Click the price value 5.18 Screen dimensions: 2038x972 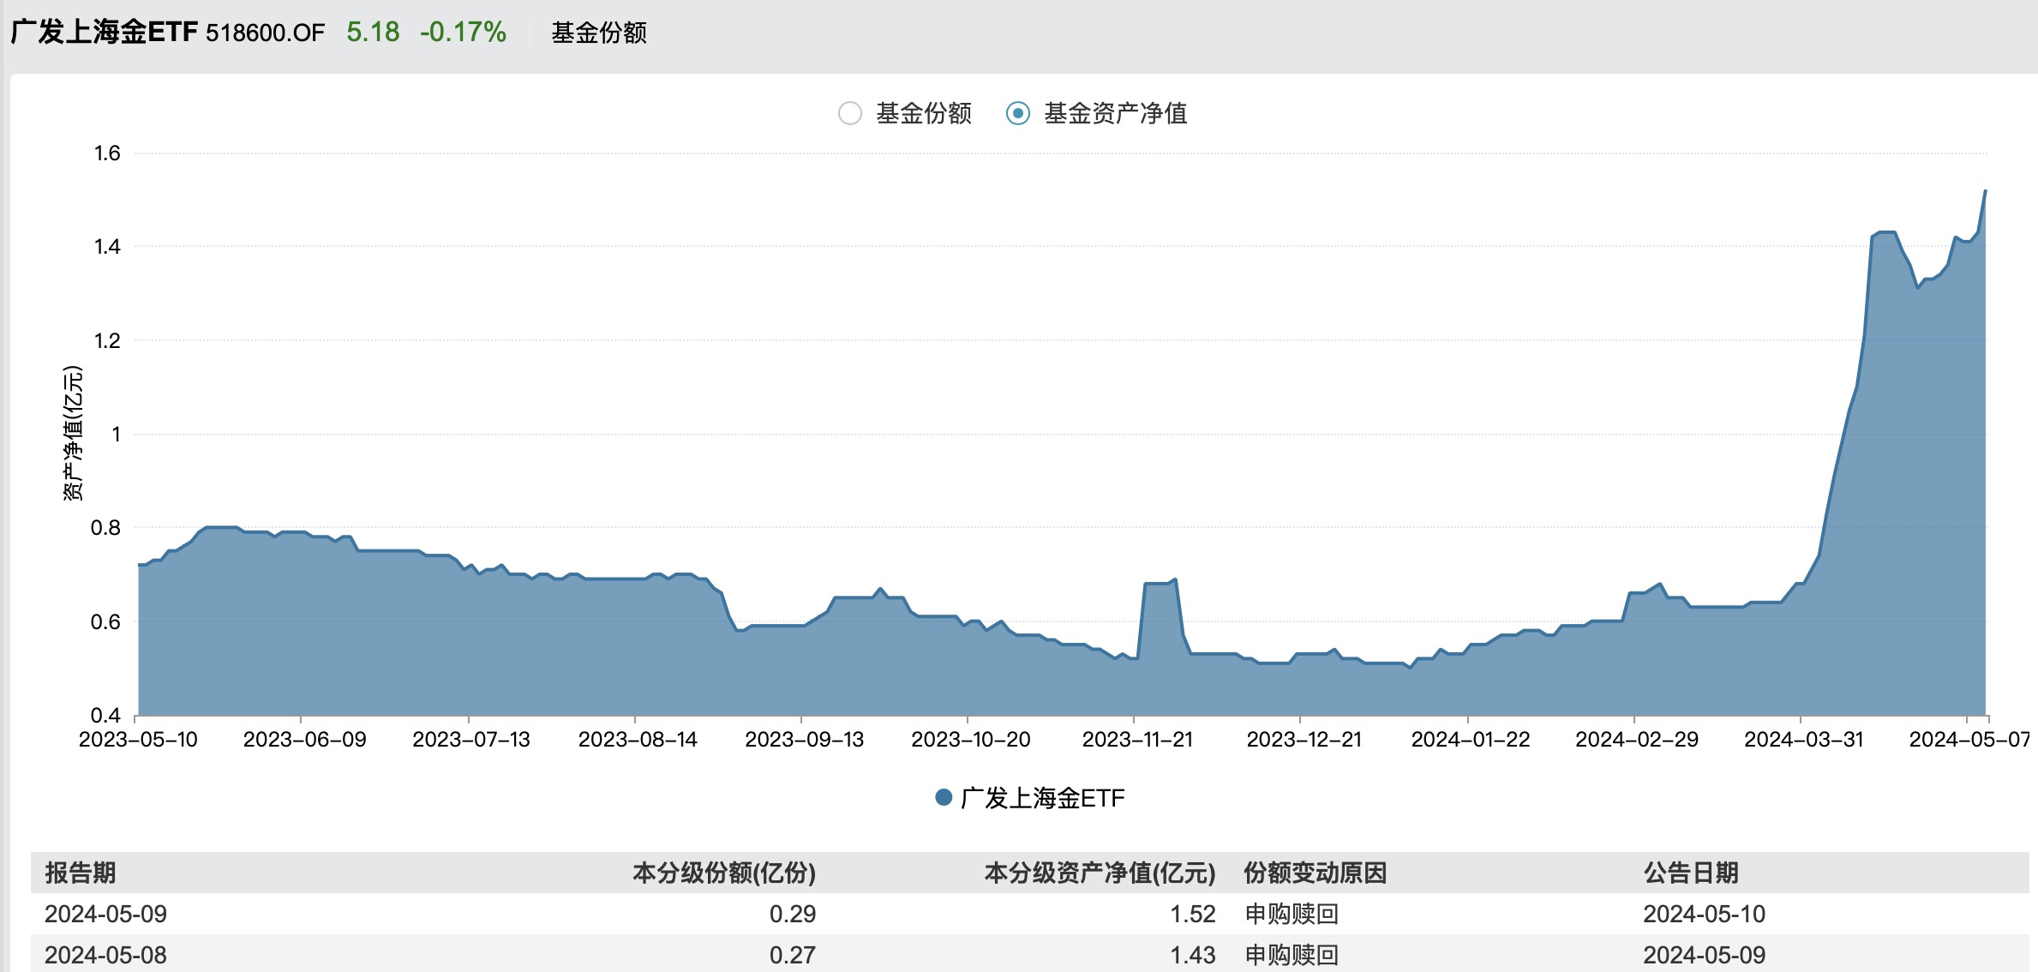373,32
